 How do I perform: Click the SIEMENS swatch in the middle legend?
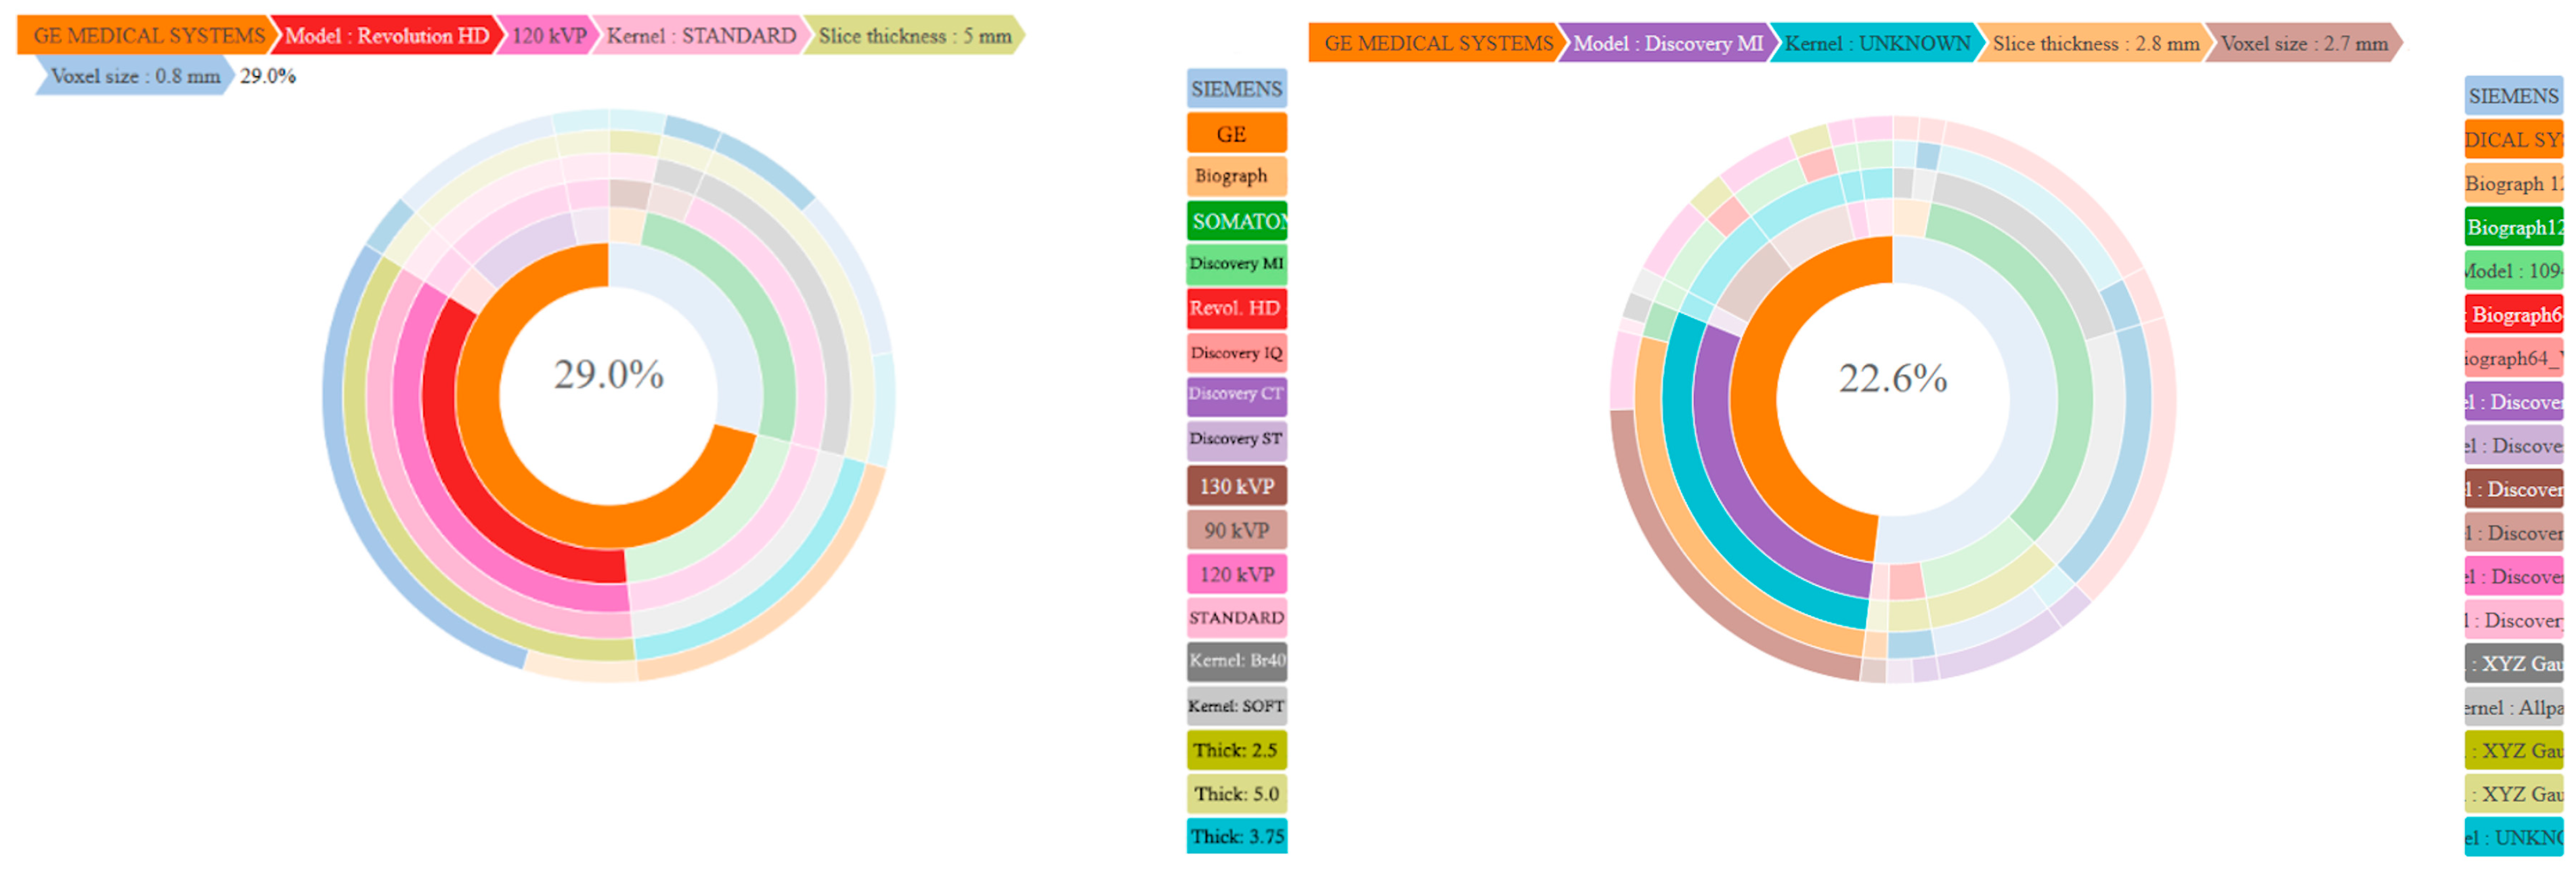click(1237, 89)
